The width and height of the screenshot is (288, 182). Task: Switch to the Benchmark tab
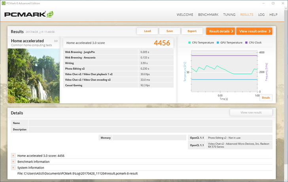[x=208, y=15]
